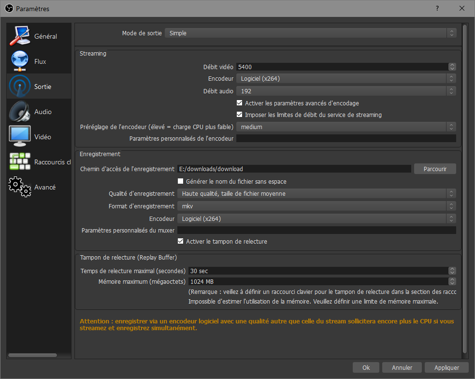This screenshot has height=379, width=475.
Task: Expand the Débit audio dropdown
Action: [346, 91]
